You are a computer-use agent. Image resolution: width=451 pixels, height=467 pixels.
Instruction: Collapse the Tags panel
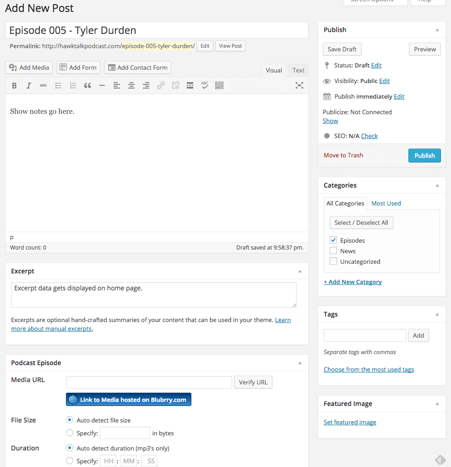point(437,314)
